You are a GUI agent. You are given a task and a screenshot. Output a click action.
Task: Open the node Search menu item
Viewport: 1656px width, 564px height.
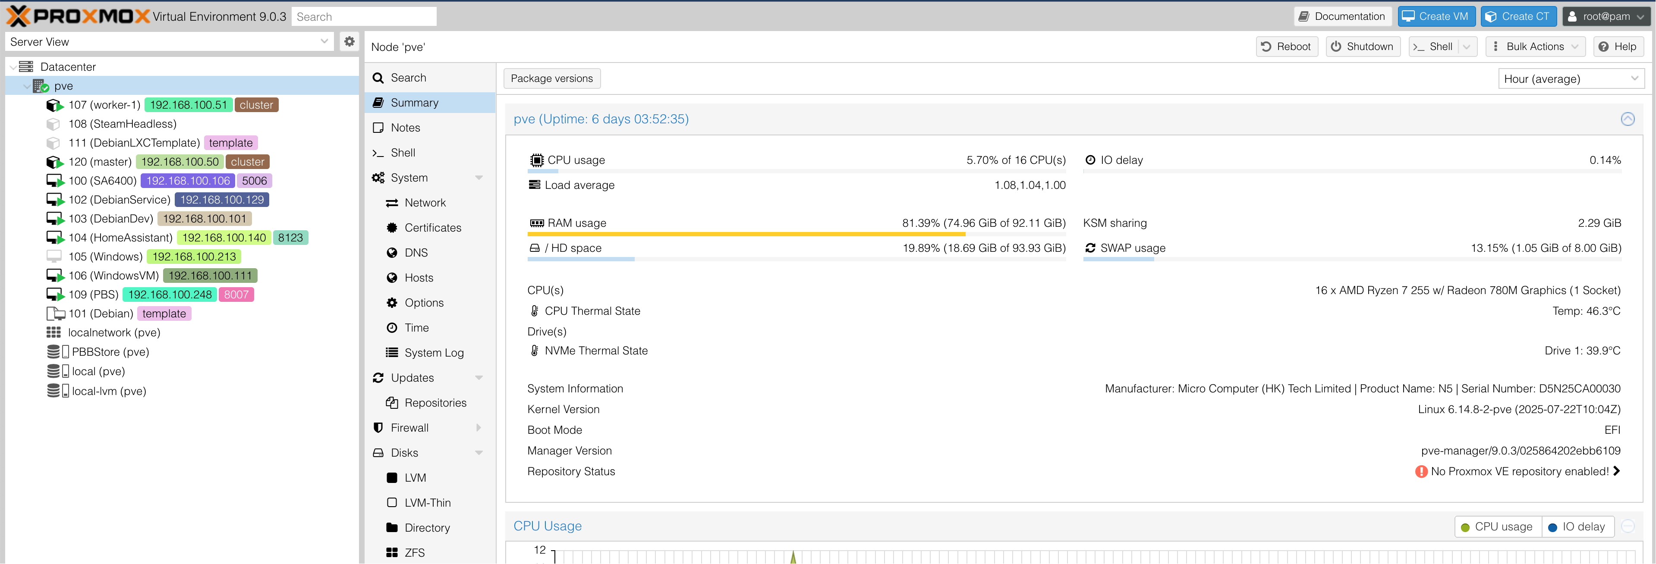(430, 78)
